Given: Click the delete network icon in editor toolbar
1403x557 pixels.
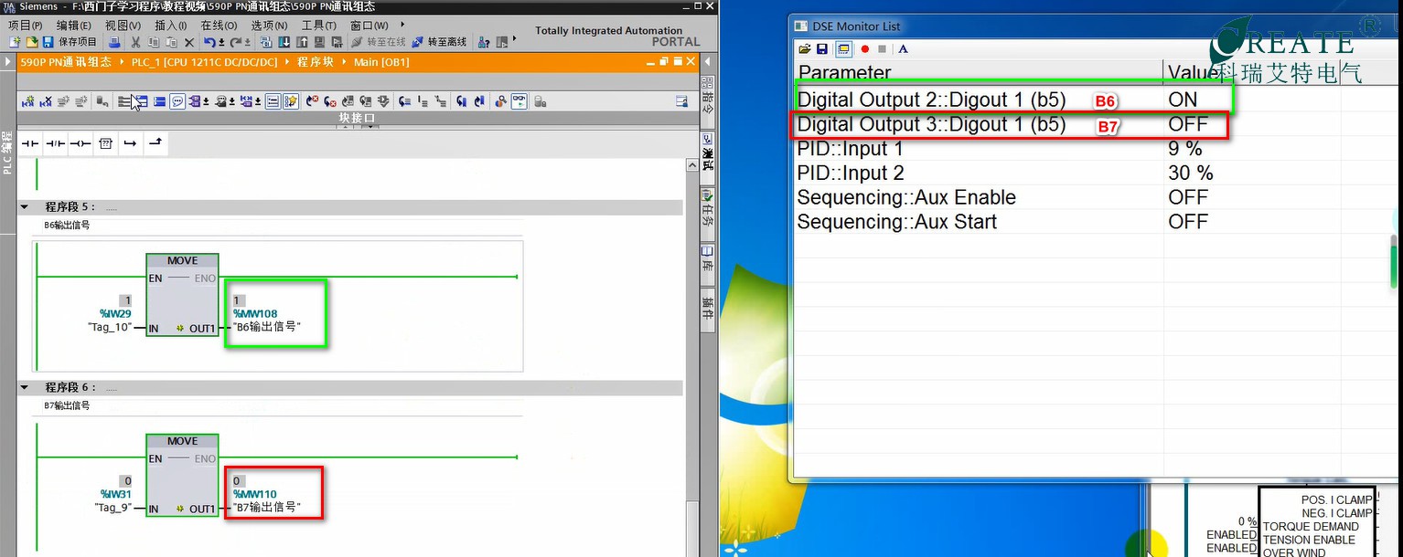Looking at the screenshot, I should coord(46,100).
